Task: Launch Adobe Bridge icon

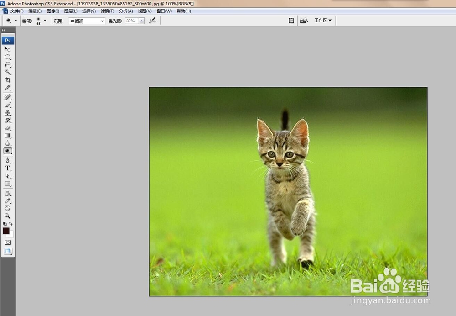Action: 304,21
